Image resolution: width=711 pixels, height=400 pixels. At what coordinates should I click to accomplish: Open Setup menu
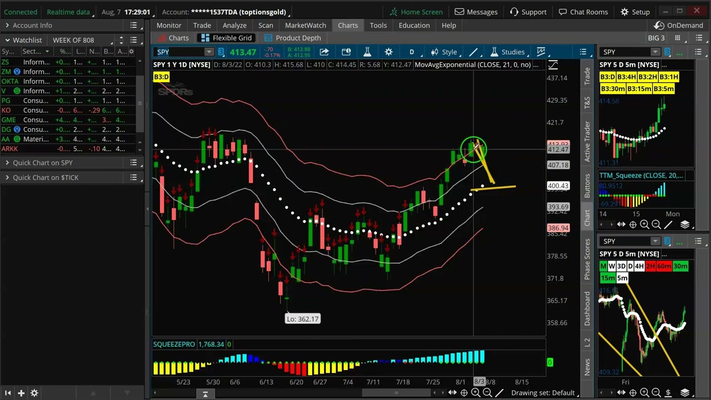pos(635,12)
